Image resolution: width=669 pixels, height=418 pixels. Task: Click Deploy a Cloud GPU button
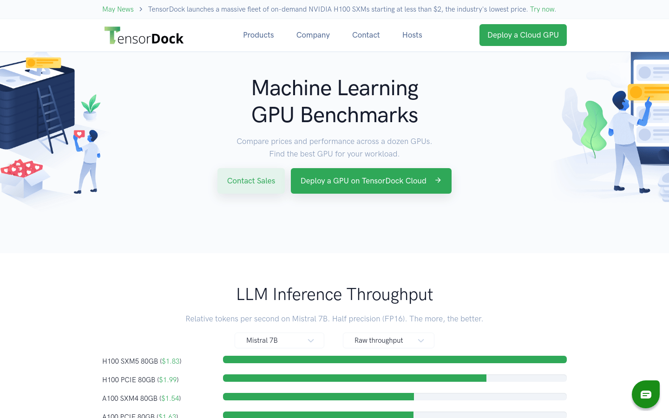tap(523, 35)
